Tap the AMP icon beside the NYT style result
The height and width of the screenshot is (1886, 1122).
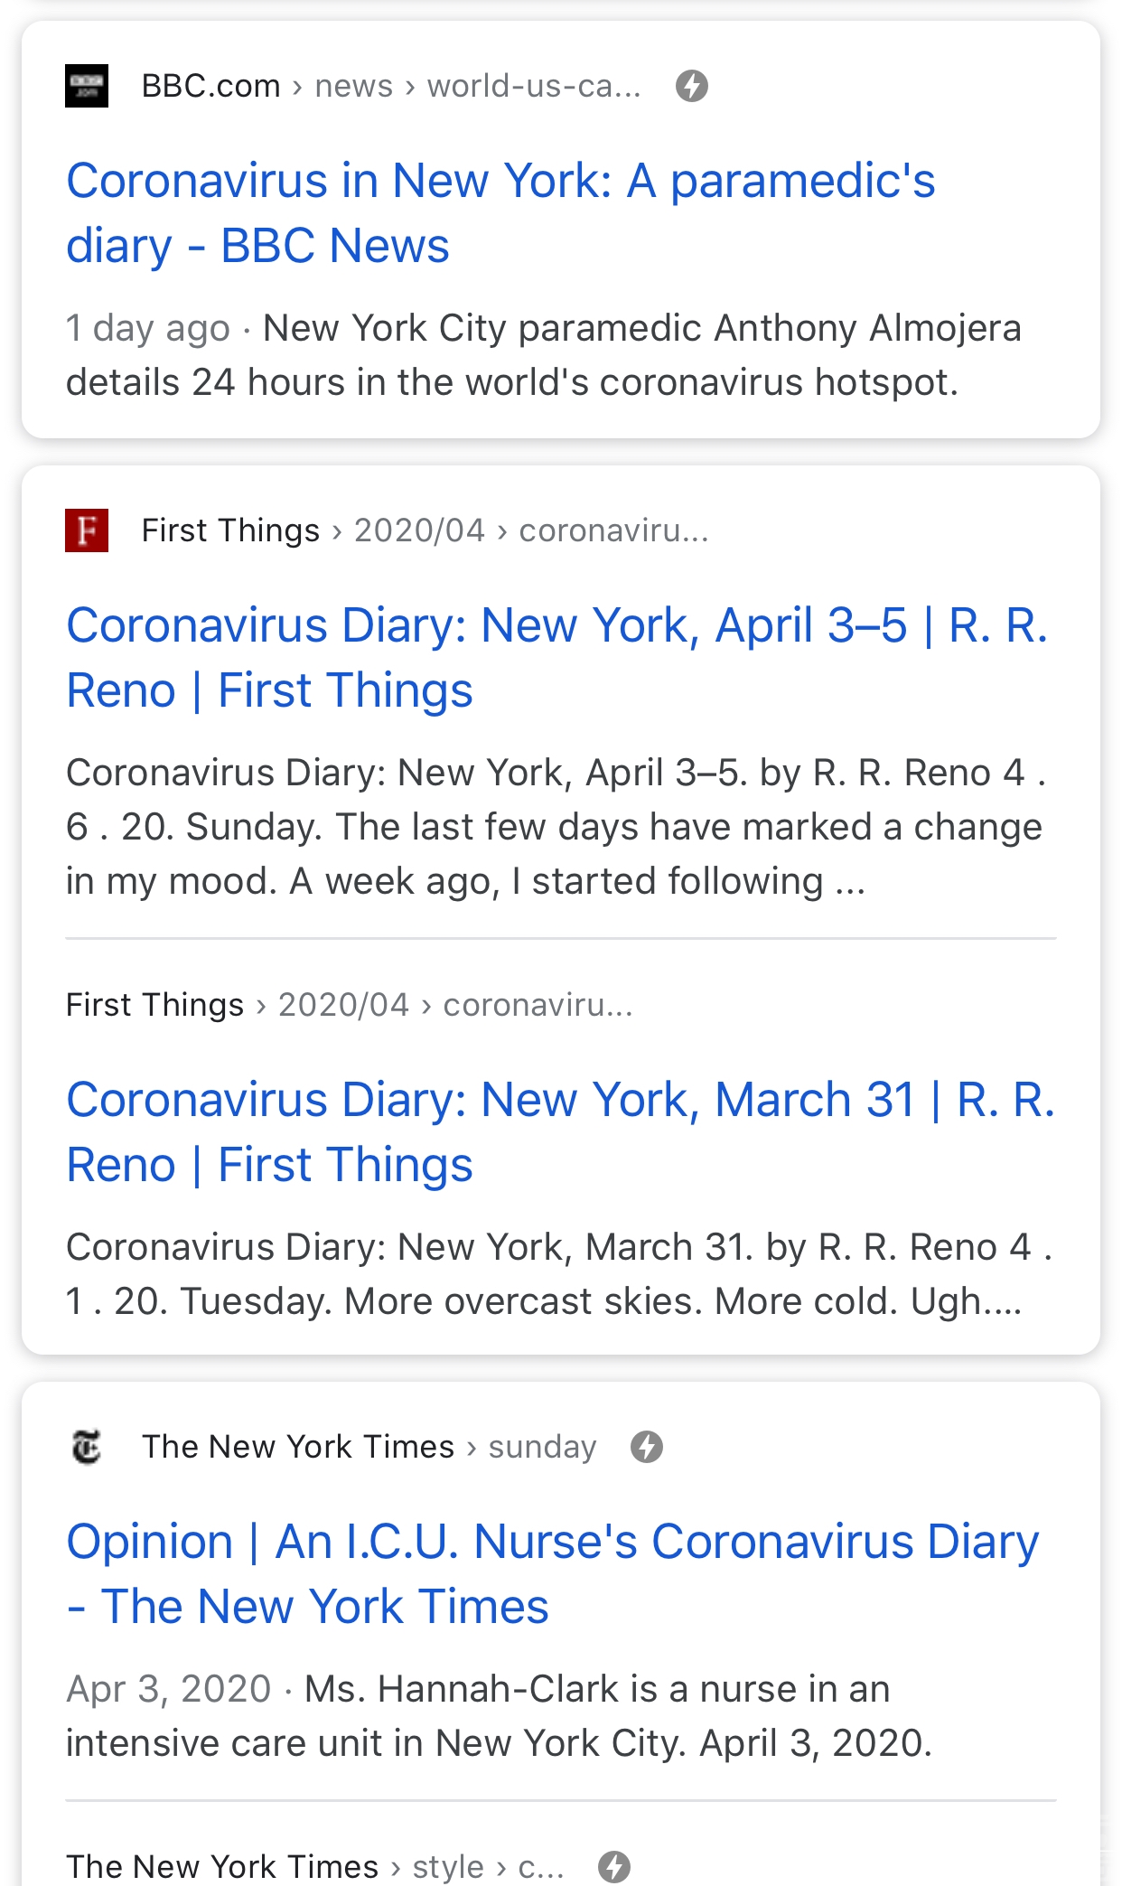[x=614, y=1866]
